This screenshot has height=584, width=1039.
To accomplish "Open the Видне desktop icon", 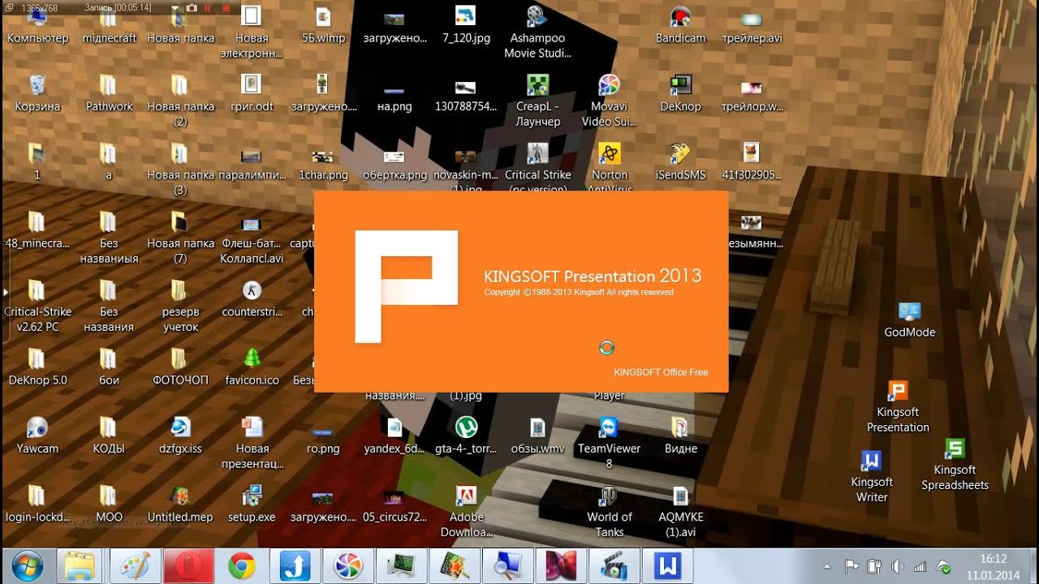I will coord(680,436).
